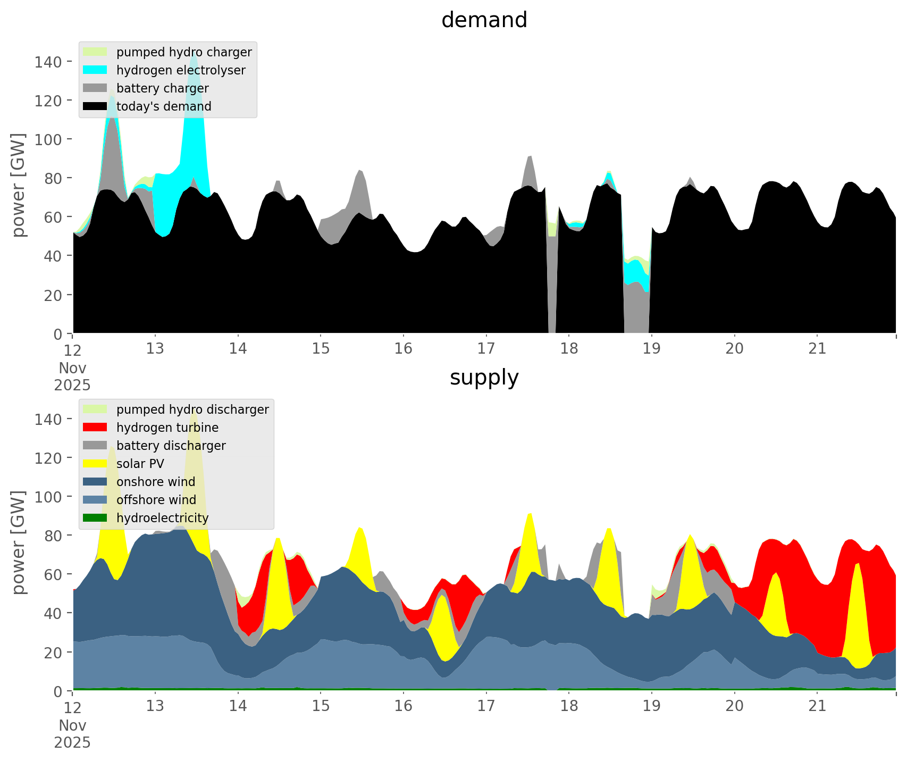Click the Nov 2025 label under supply chart
Viewport: 907px width, 761px height.
click(x=72, y=734)
